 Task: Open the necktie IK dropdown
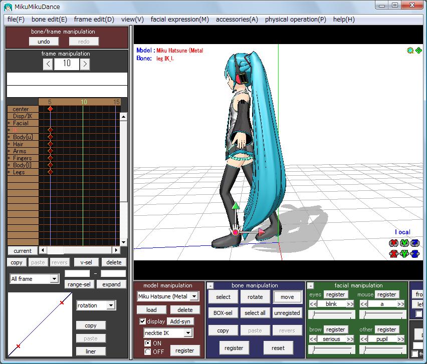click(188, 333)
